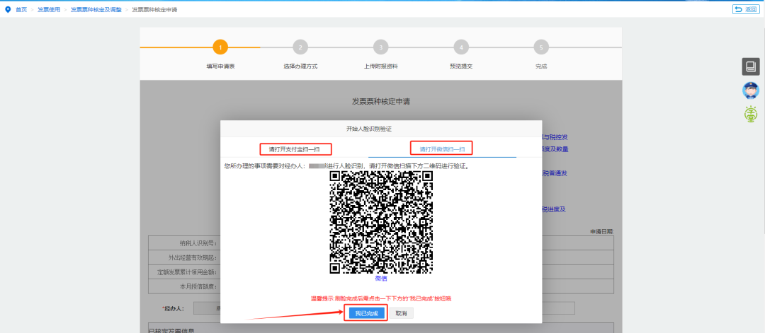765x333 pixels.
Task: Click the green lightbulb icon on sidebar
Action: pyautogui.click(x=751, y=113)
